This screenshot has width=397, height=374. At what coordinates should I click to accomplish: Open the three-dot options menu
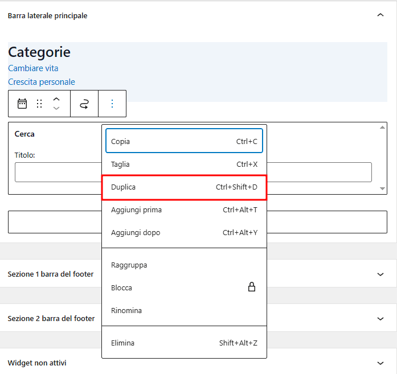coord(112,104)
